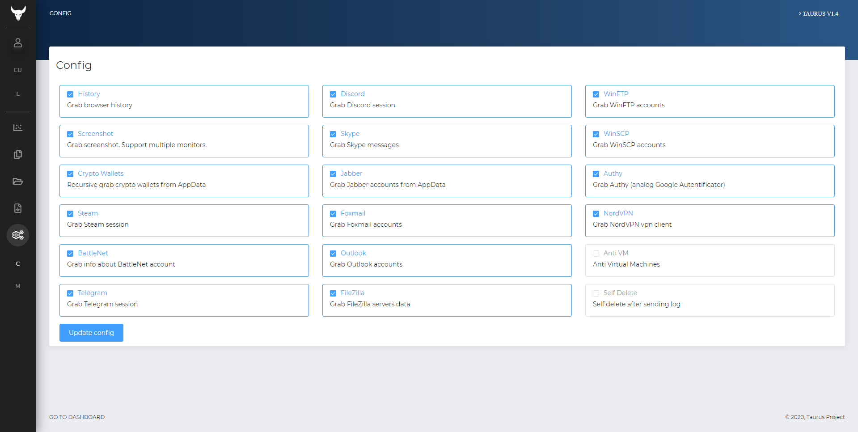Click 'Recursive grab crypto wallets from AppData' text
The image size is (858, 432).
point(136,185)
